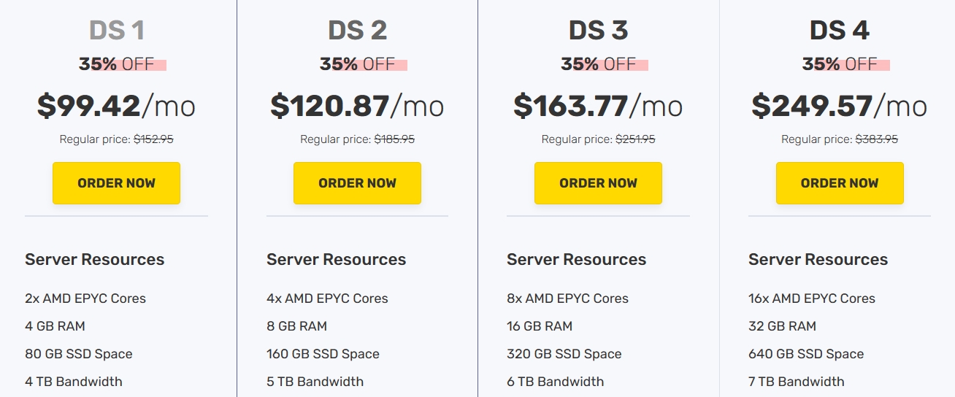This screenshot has width=955, height=397.
Task: Select the struck-through $383.95 regular price
Action: (x=876, y=139)
